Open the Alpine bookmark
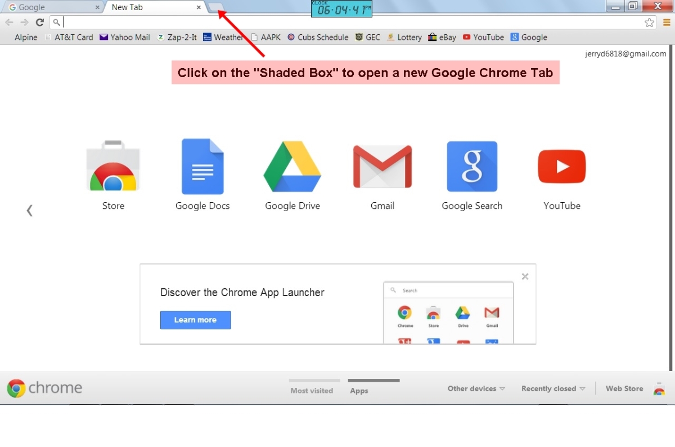The width and height of the screenshot is (675, 447). [x=26, y=37]
